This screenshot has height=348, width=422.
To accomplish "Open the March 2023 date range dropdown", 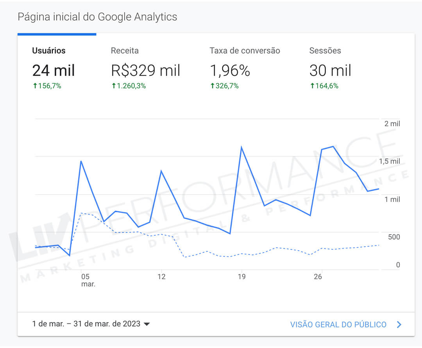I will click(x=86, y=324).
